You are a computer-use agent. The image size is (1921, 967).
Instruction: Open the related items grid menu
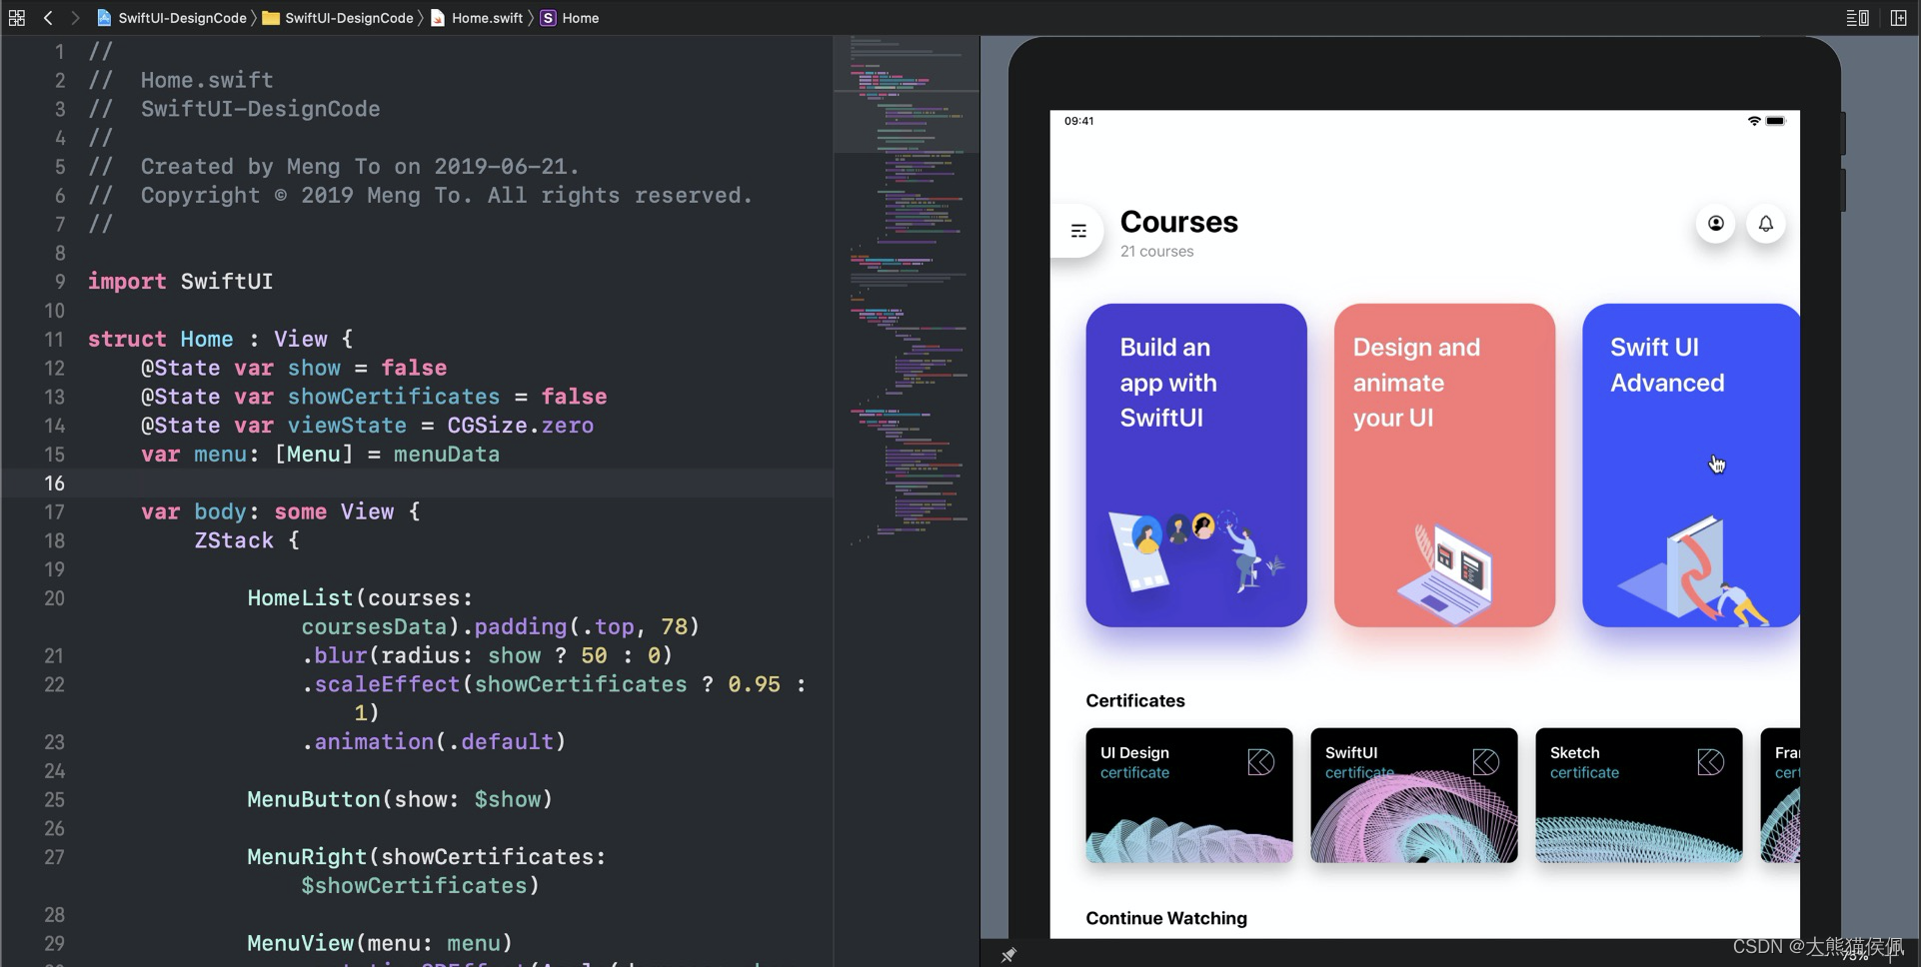(16, 18)
